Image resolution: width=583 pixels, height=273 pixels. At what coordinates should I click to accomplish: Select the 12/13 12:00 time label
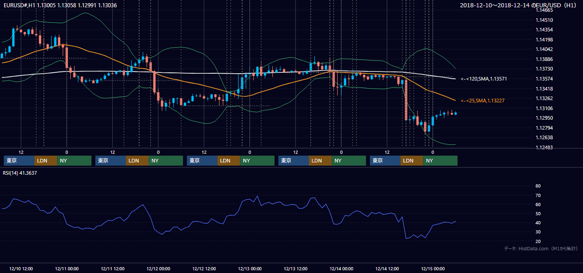[296, 268]
